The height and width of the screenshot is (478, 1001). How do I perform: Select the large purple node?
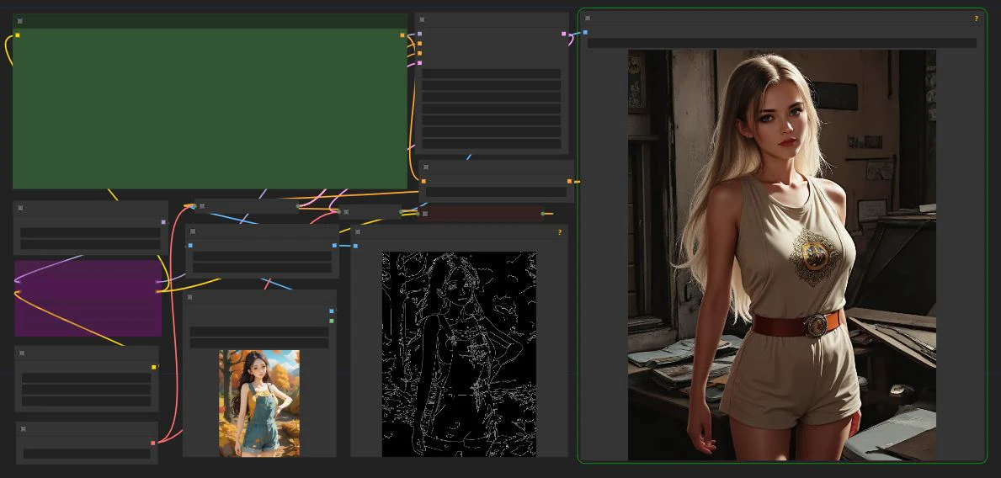click(88, 298)
